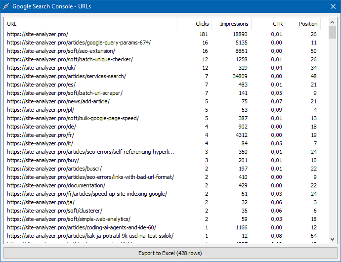
Task: Click Export to Excel (428 rows) button
Action: (x=170, y=253)
